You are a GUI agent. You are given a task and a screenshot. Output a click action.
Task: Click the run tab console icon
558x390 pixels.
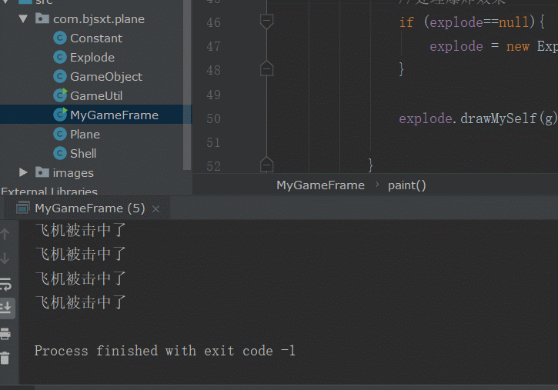tap(23, 208)
